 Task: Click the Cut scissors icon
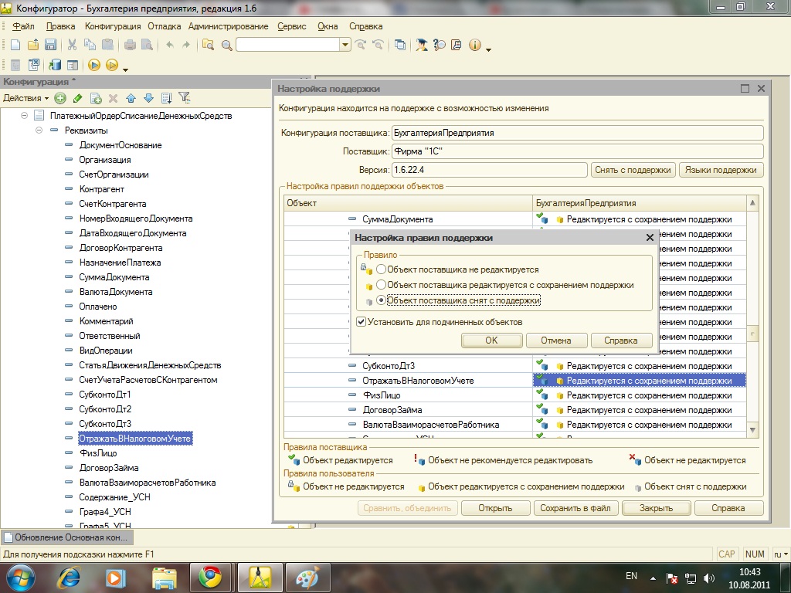(72, 45)
